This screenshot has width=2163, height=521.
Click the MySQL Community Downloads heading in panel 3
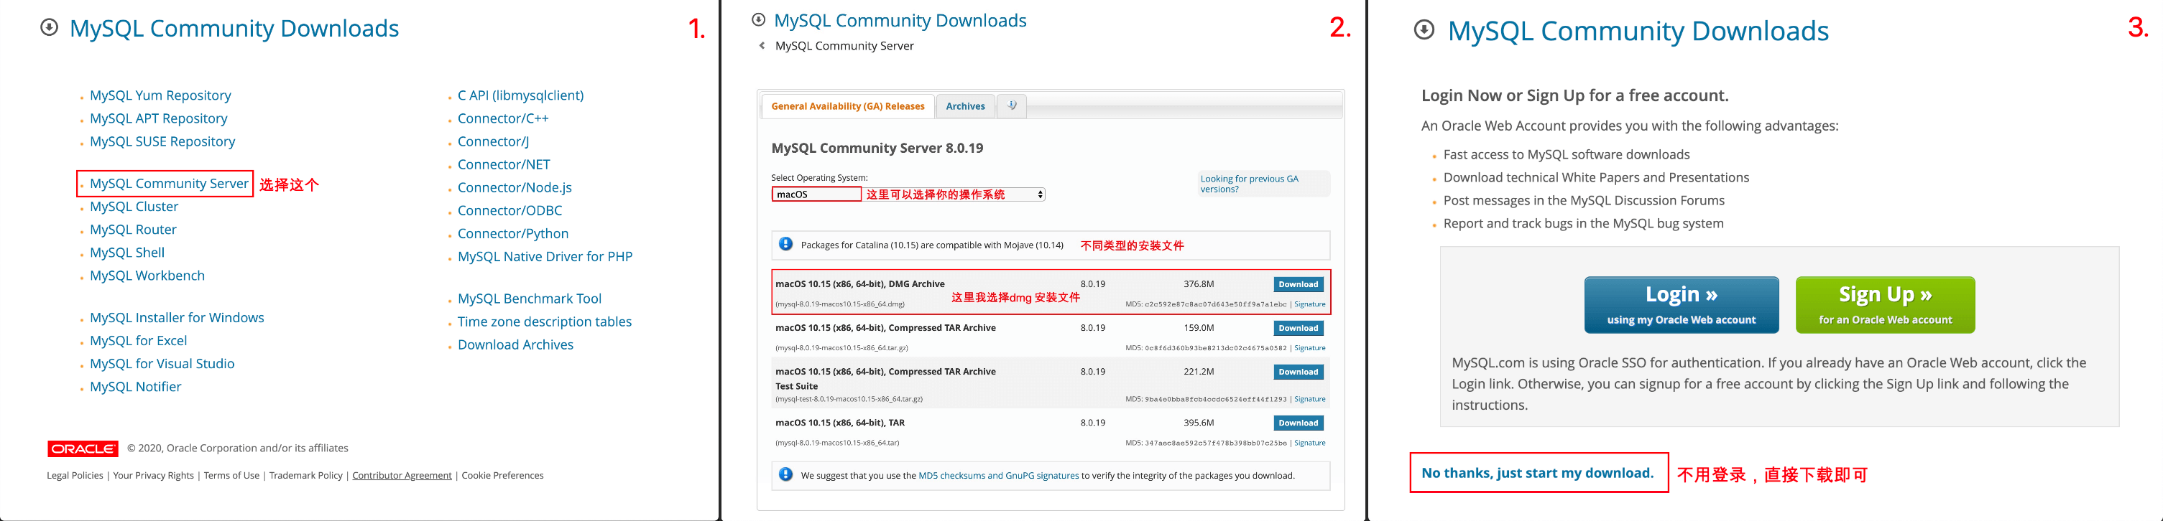(1638, 31)
